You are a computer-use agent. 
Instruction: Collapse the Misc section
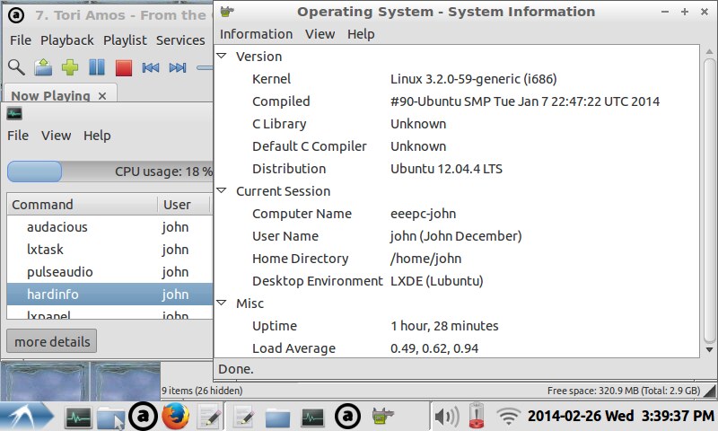coord(222,303)
